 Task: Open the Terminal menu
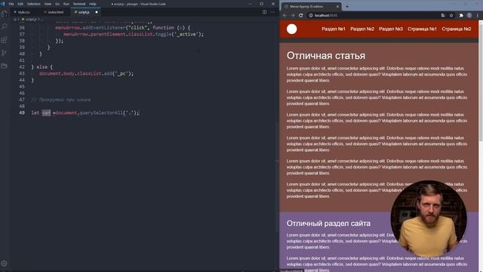coord(79,4)
